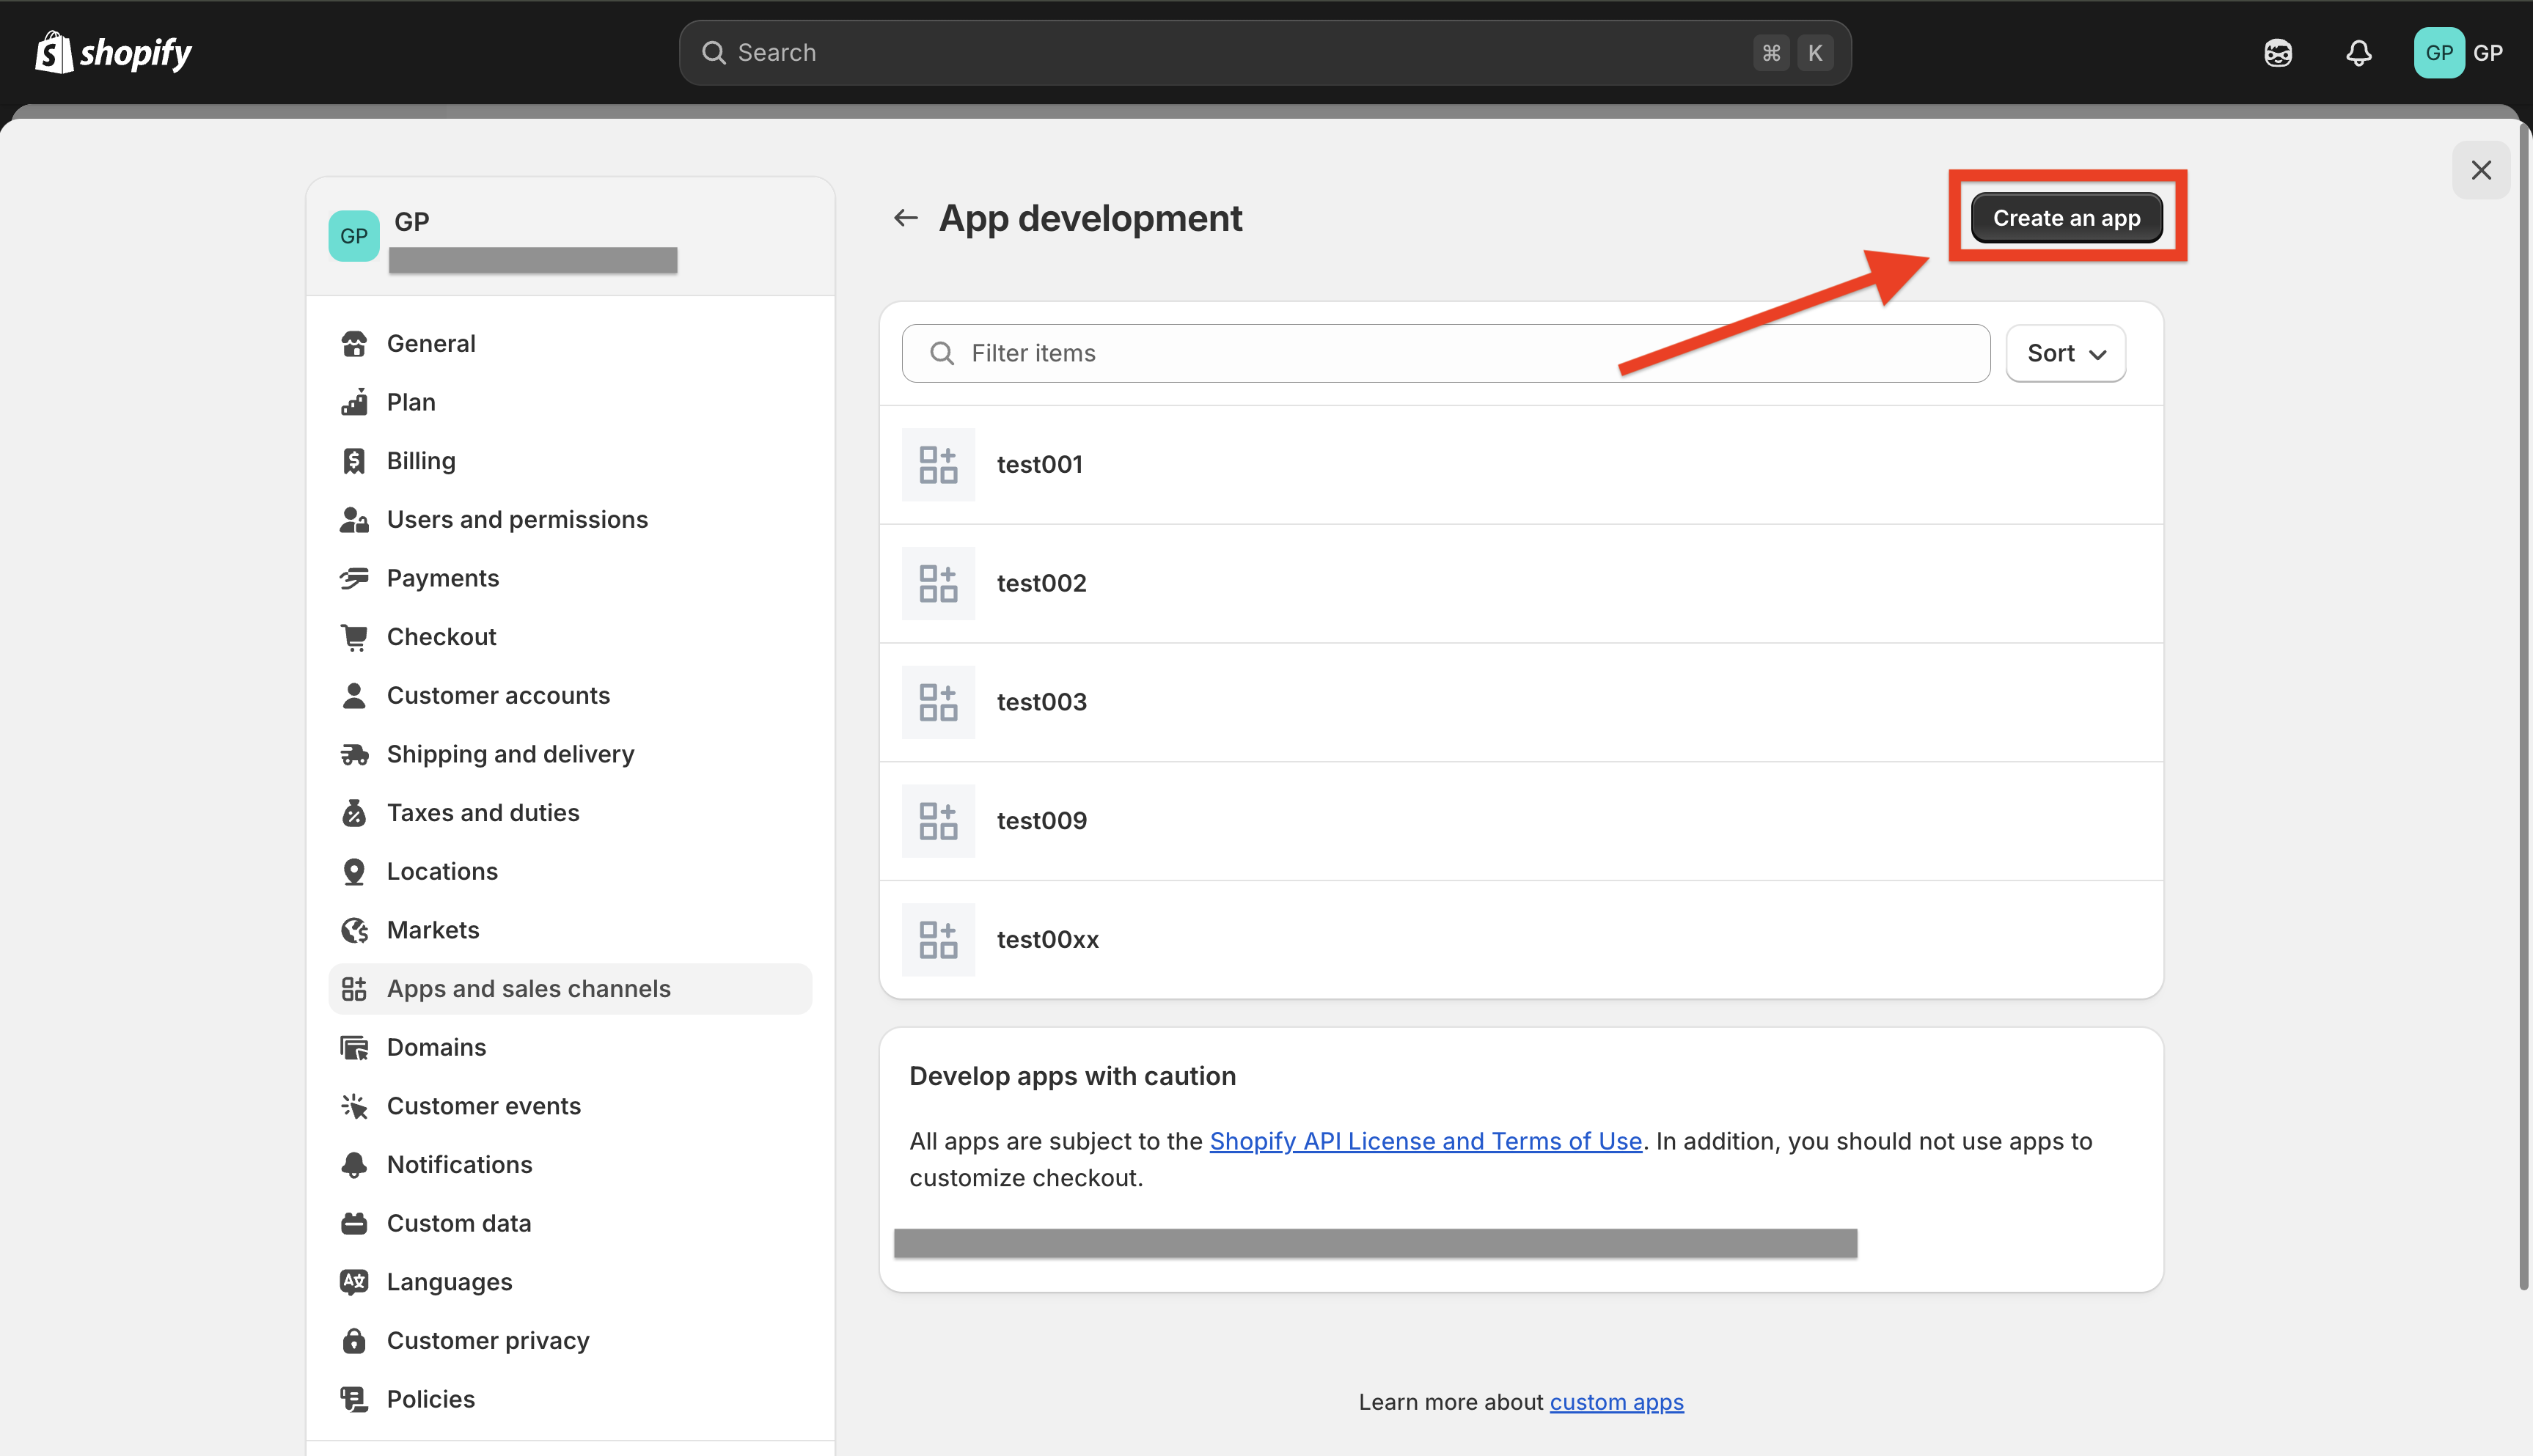Open Billing settings in sidebar
The image size is (2533, 1456).
coord(420,461)
